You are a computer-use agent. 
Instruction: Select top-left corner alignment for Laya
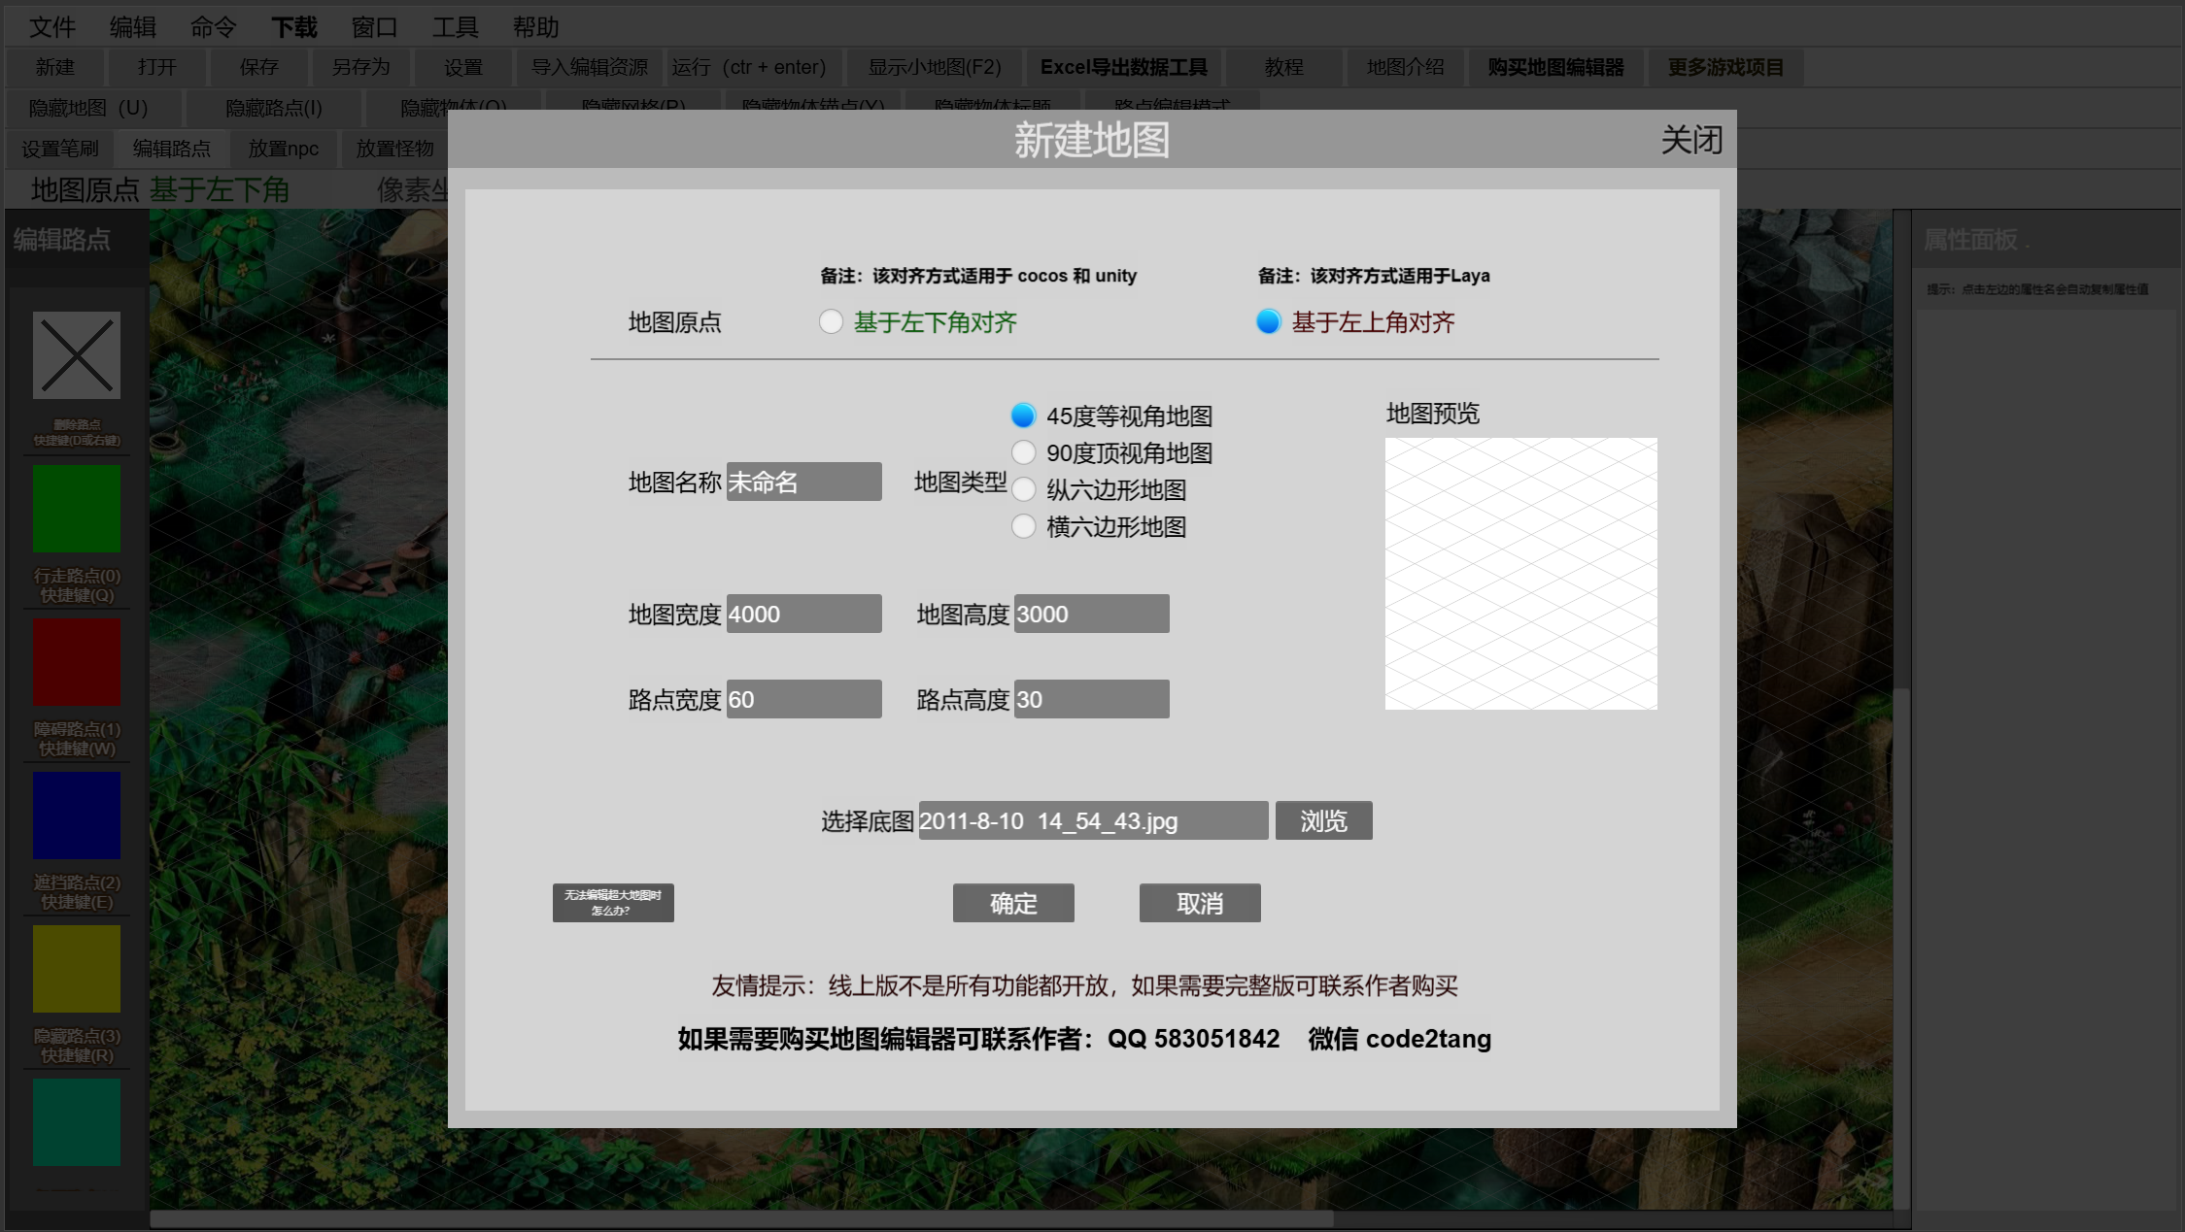(x=1269, y=321)
